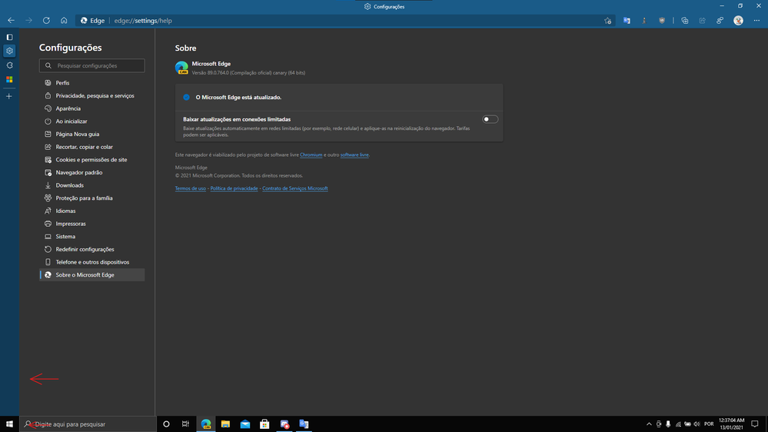Open the software livre link
The height and width of the screenshot is (432, 768).
coord(354,155)
